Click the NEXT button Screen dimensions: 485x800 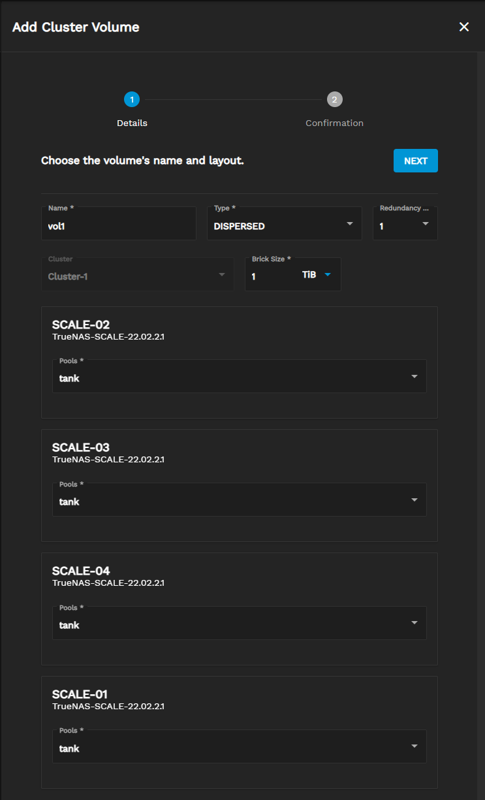tap(415, 161)
